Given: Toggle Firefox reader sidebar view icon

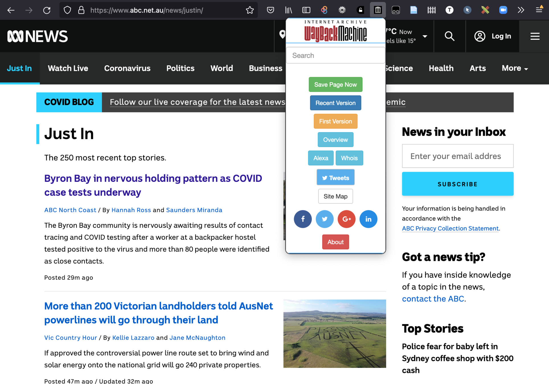Looking at the screenshot, I should [x=306, y=10].
